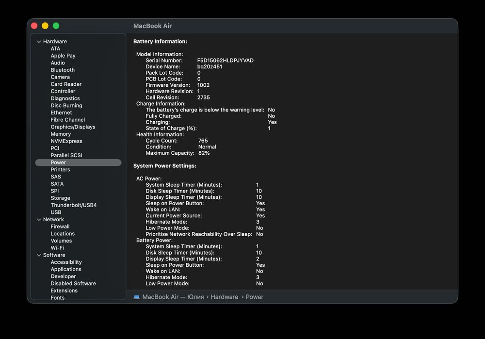485x339 pixels.
Task: View Diagnostics entry
Action: [65, 98]
